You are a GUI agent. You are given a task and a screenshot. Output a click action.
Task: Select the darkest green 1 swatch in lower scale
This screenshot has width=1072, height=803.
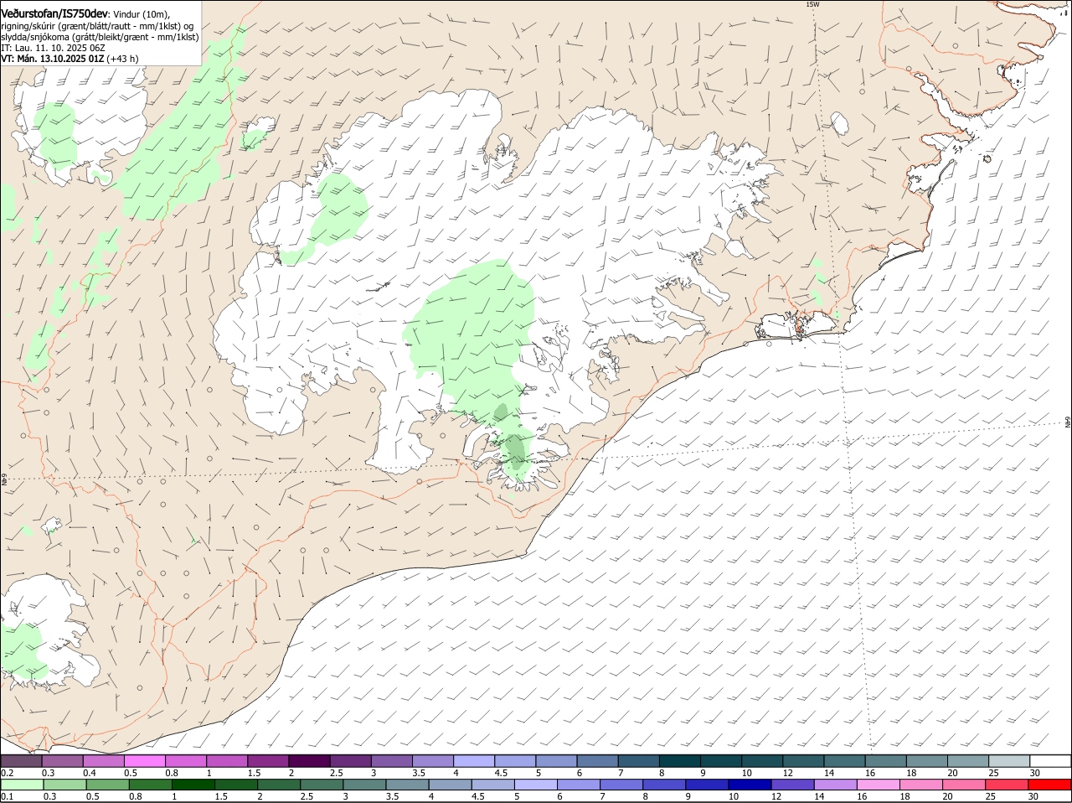click(193, 785)
